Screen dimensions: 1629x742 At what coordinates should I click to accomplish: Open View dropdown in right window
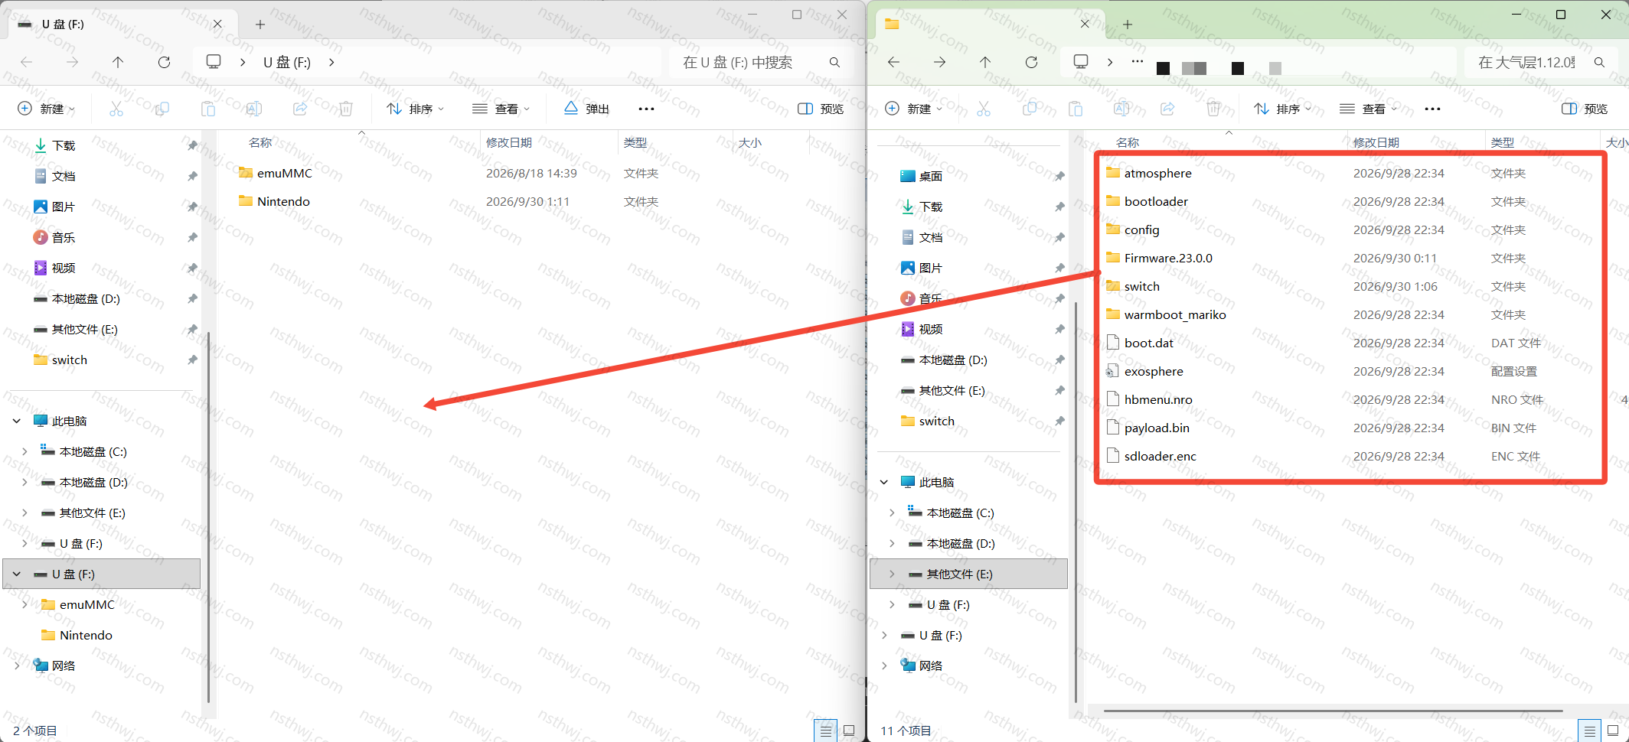point(1368,109)
